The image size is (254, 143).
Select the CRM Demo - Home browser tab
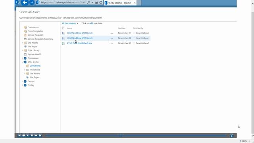(x=120, y=3)
